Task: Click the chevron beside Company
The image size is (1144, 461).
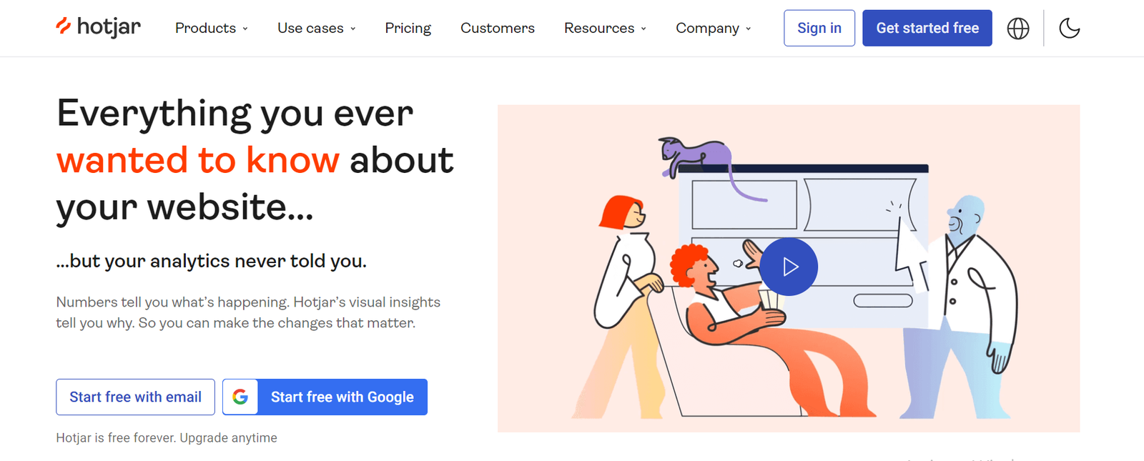Action: [x=749, y=29]
